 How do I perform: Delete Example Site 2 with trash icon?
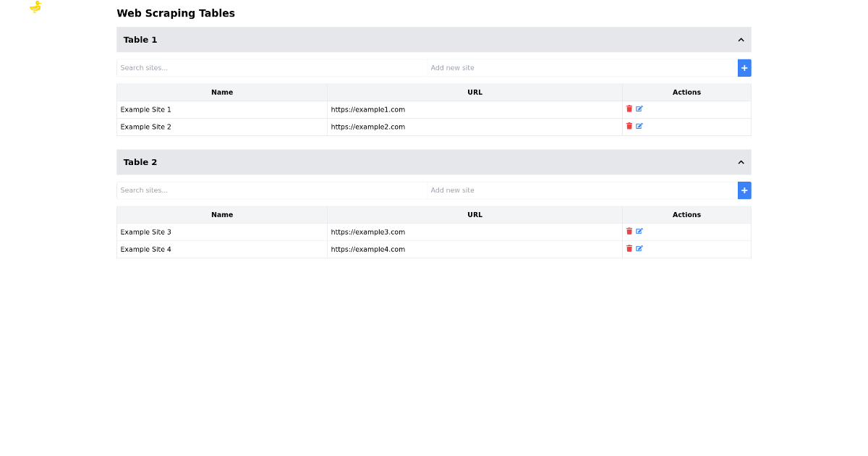[x=629, y=126]
